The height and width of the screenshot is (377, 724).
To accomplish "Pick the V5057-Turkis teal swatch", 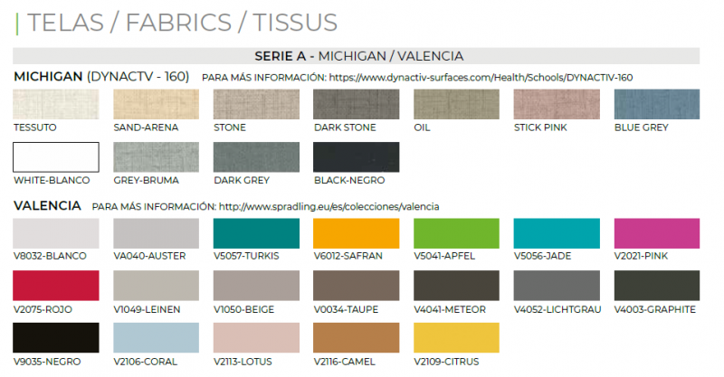I will 256,233.
